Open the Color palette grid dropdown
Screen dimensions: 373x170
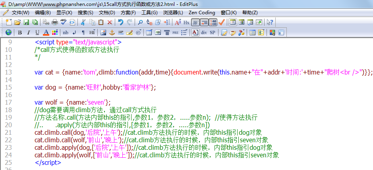(x=55, y=32)
